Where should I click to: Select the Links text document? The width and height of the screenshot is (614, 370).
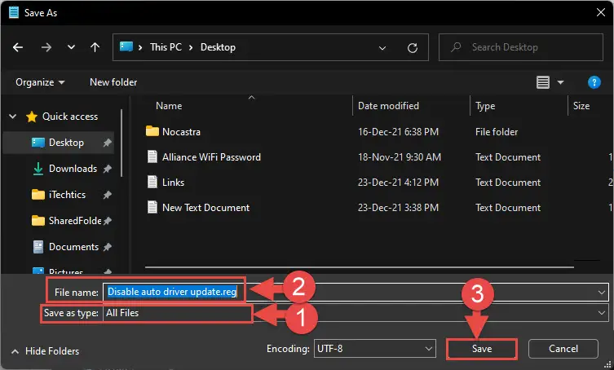click(x=173, y=183)
